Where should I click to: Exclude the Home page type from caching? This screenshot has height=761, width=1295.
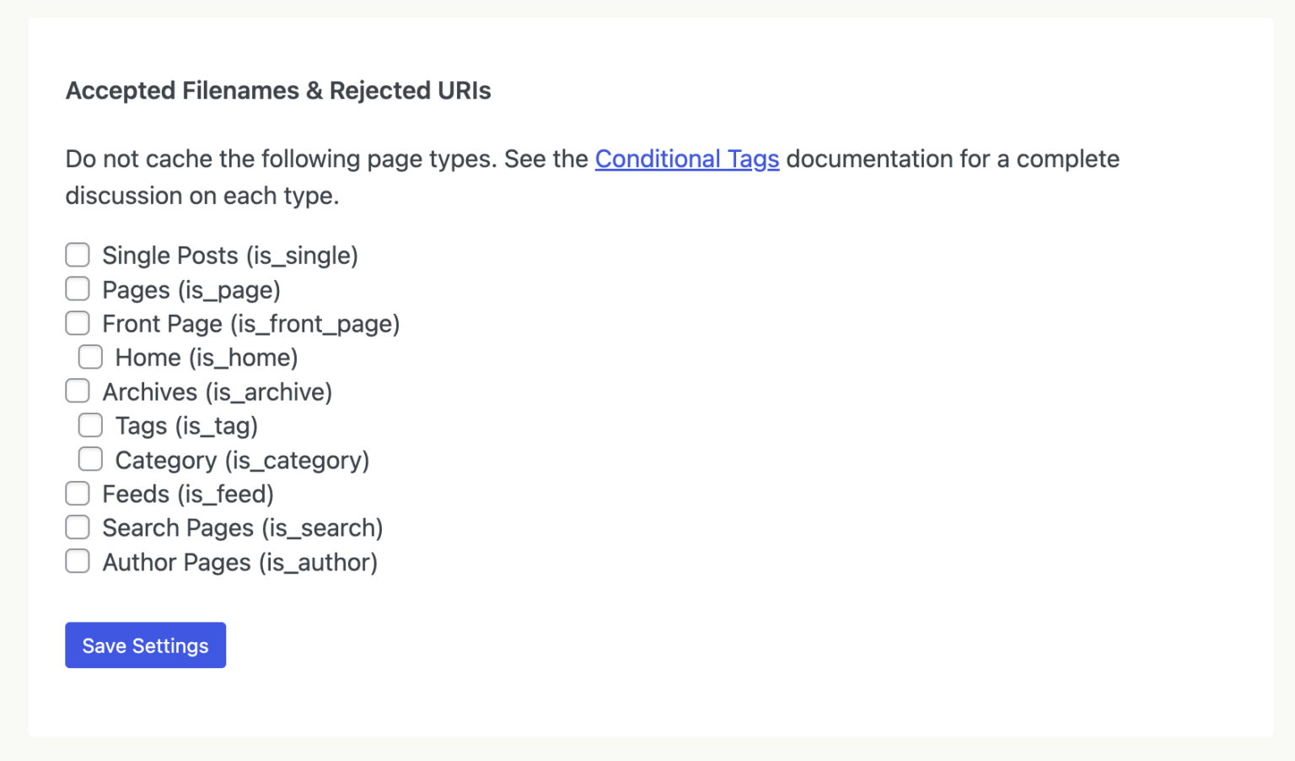[x=90, y=357]
